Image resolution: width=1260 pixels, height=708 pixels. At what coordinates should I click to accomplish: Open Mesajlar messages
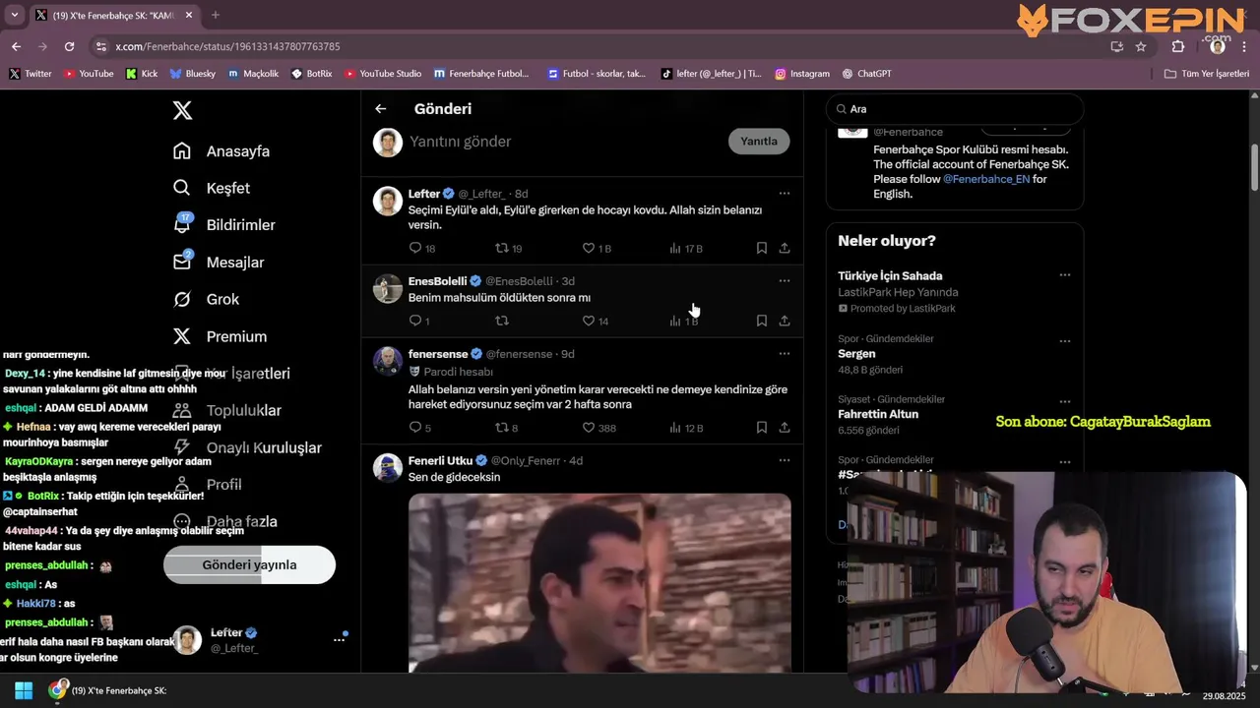(x=219, y=263)
